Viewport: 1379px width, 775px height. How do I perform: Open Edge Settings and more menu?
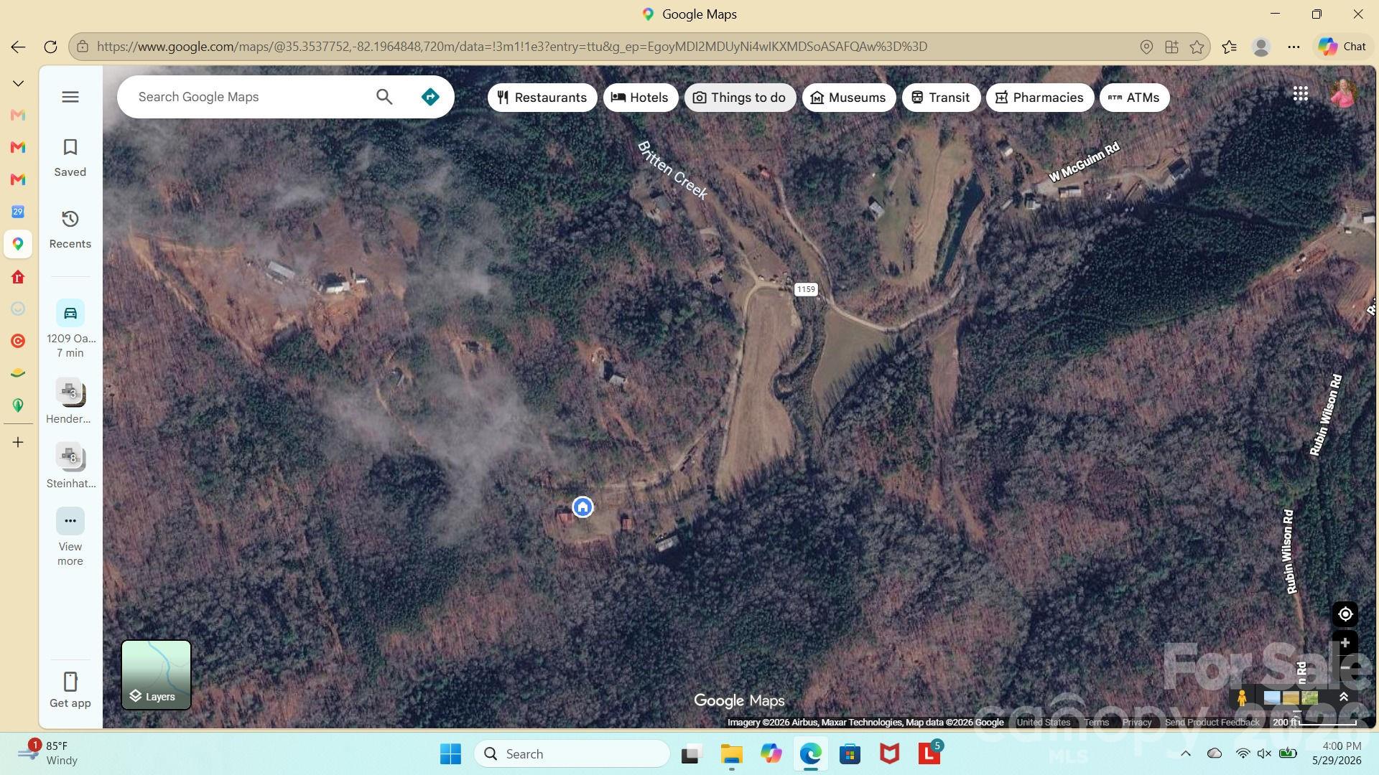(1294, 47)
